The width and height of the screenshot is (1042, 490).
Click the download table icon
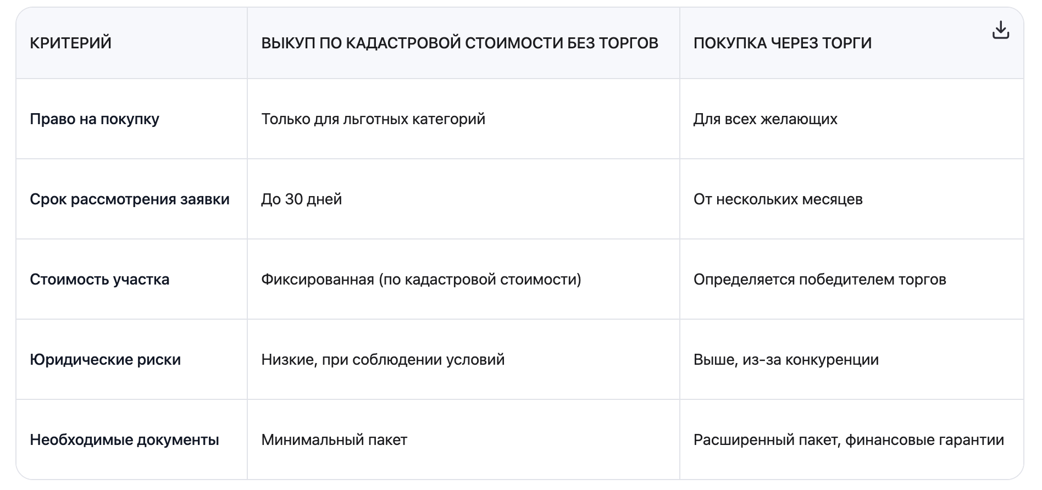[1000, 30]
